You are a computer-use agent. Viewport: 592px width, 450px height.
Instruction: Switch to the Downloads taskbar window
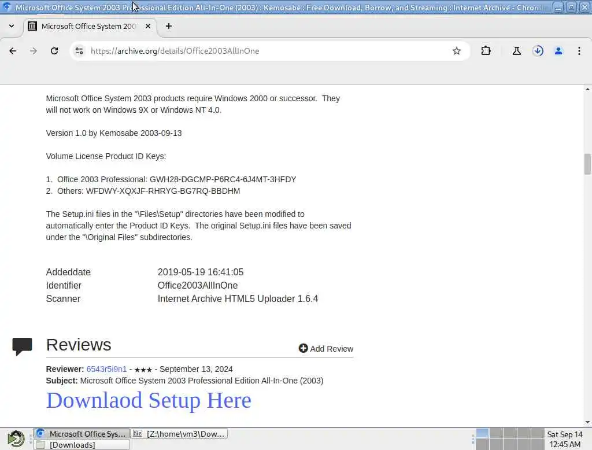[82, 445]
